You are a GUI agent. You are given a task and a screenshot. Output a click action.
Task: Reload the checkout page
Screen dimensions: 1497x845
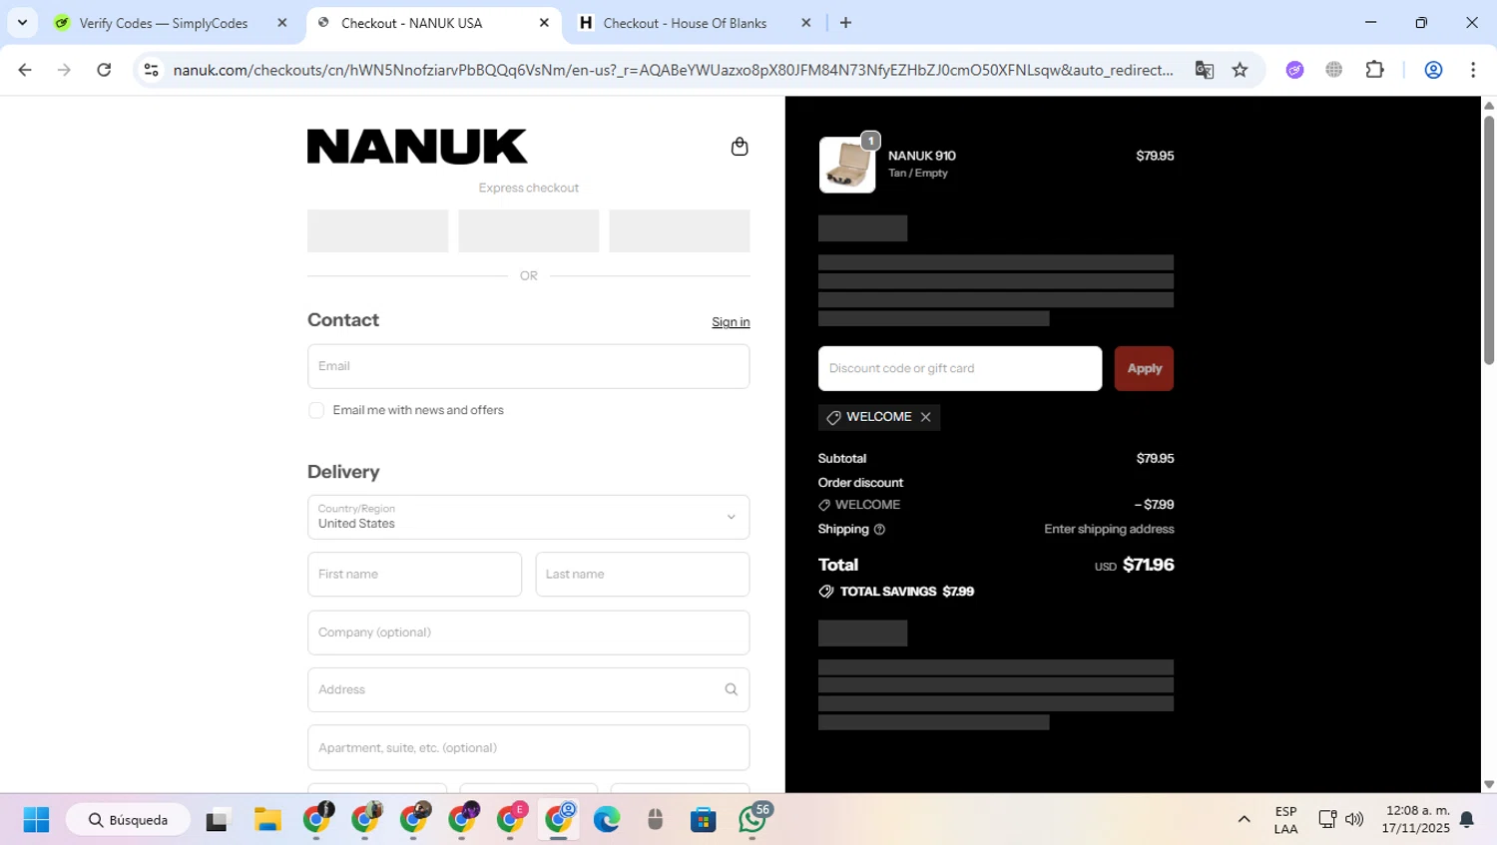coord(104,70)
